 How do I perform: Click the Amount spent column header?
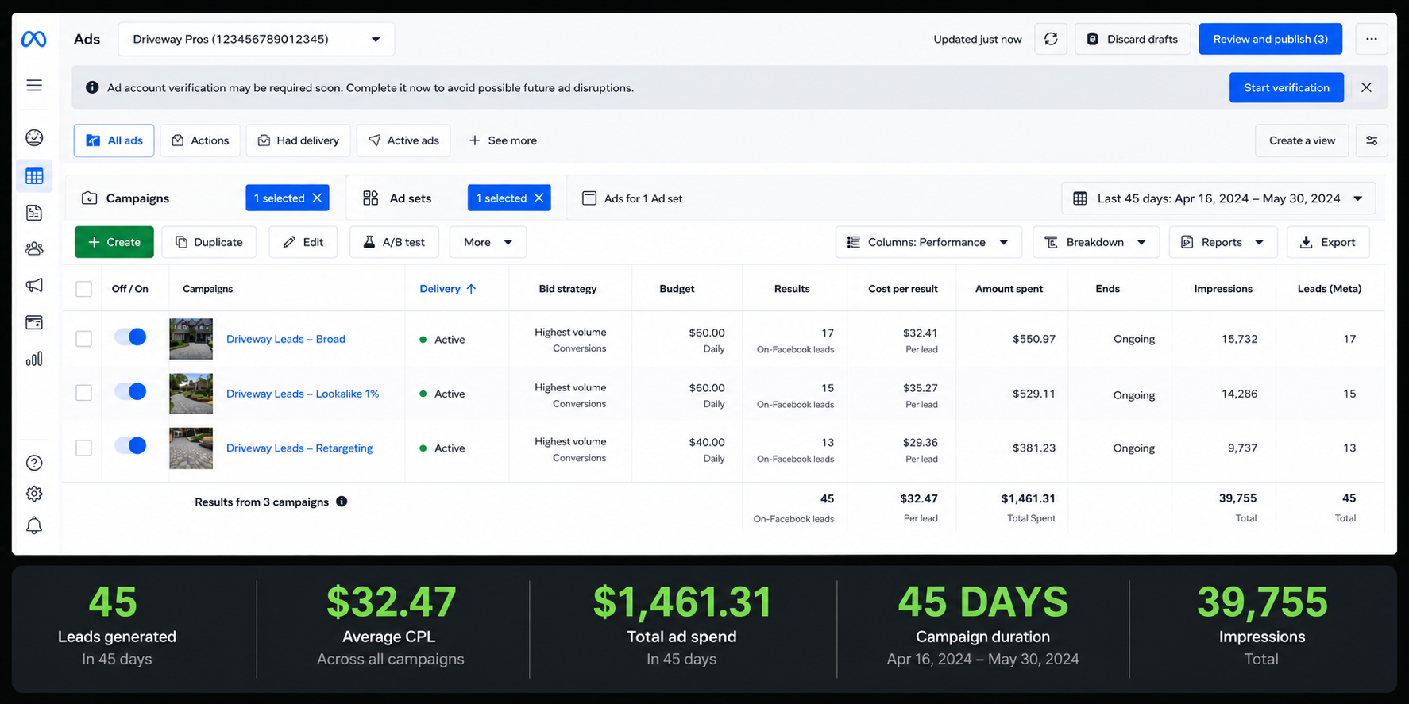[1009, 289]
